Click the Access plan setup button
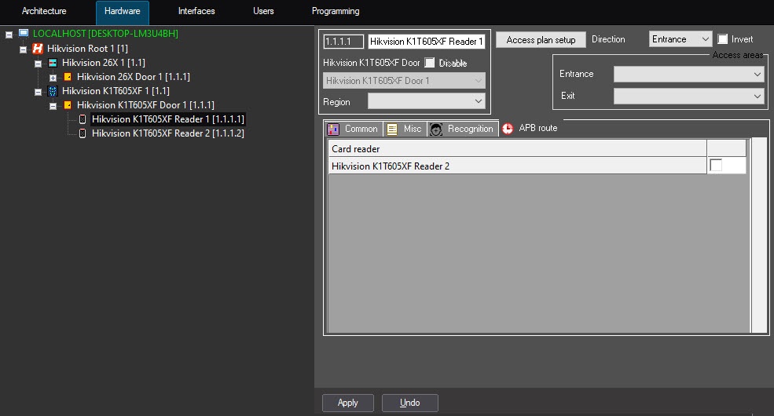Viewport: 774px width, 416px height. 541,40
